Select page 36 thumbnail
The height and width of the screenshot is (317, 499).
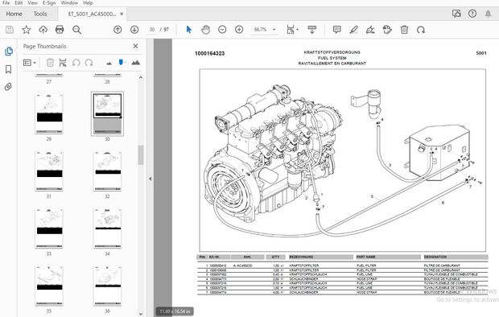107,286
